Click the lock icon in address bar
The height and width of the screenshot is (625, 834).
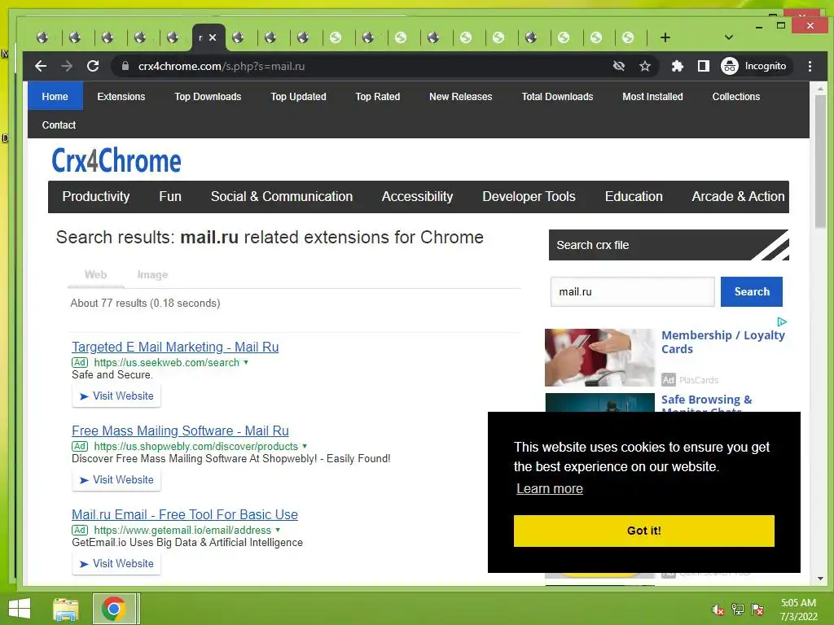(x=125, y=66)
